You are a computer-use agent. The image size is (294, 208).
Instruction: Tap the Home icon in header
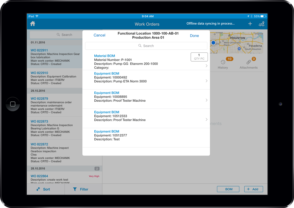33,24
